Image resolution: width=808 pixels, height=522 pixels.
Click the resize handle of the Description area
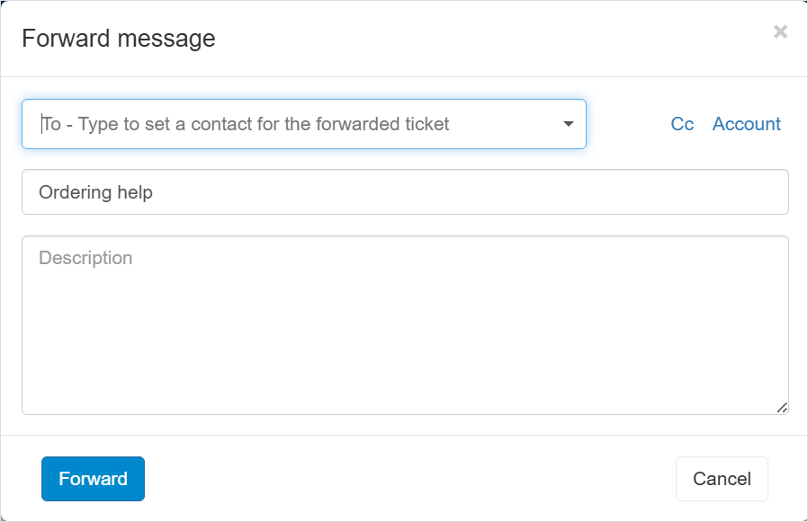[x=781, y=409]
